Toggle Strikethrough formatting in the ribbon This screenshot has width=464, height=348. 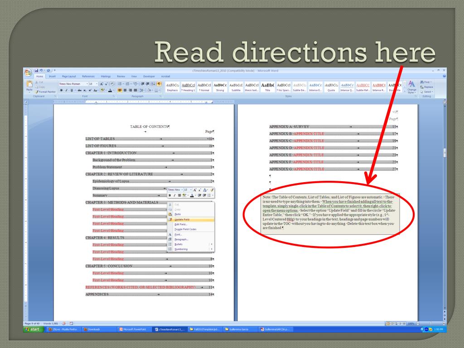[79, 90]
